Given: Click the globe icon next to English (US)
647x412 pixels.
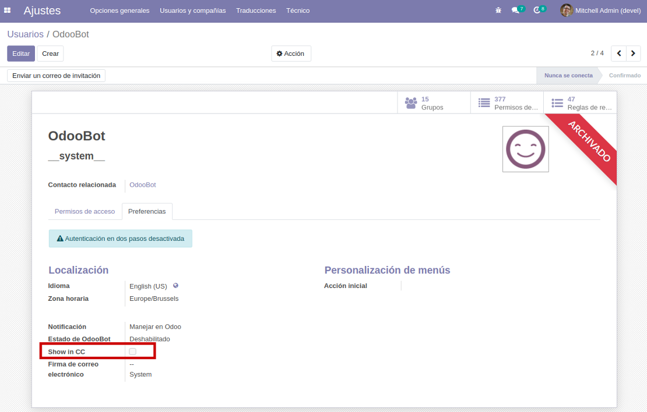Looking at the screenshot, I should click(175, 286).
